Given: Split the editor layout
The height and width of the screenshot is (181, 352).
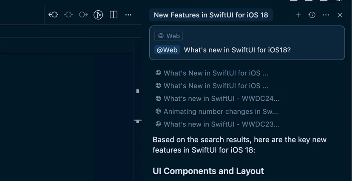Looking at the screenshot, I should (114, 15).
